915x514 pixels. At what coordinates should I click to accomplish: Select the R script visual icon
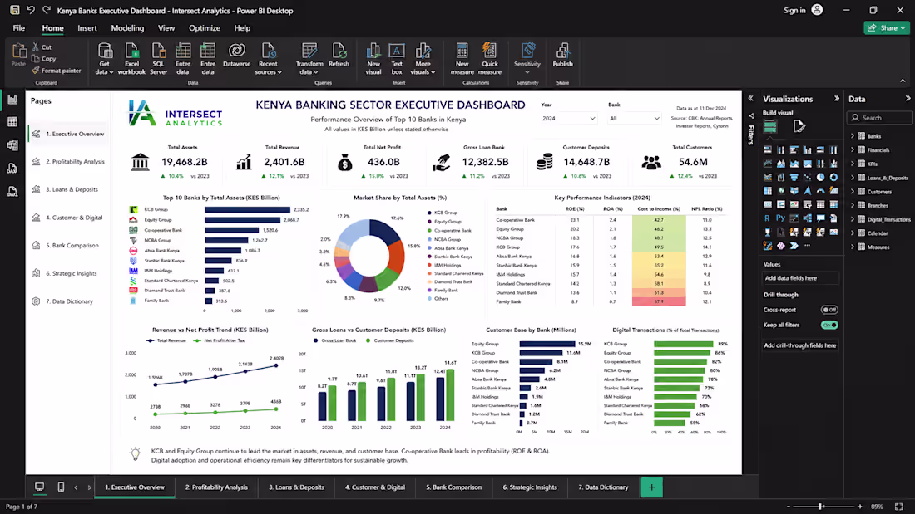tap(767, 218)
